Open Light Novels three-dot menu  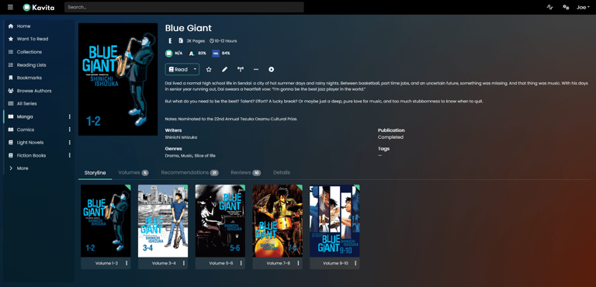coord(69,143)
